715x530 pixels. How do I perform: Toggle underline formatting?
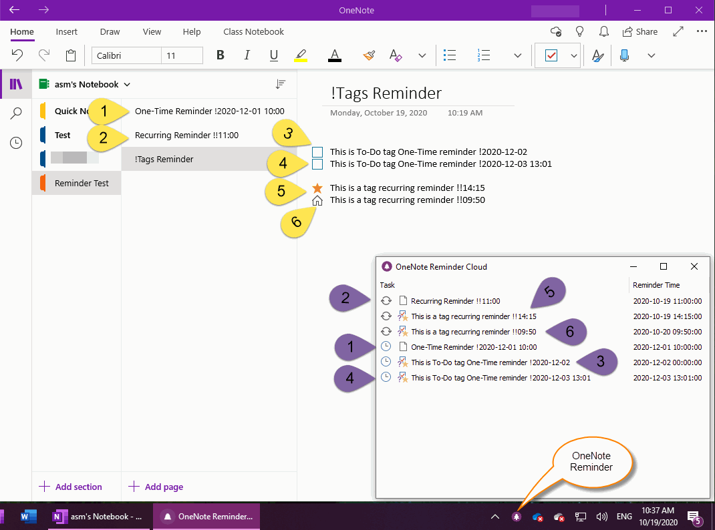(x=273, y=55)
